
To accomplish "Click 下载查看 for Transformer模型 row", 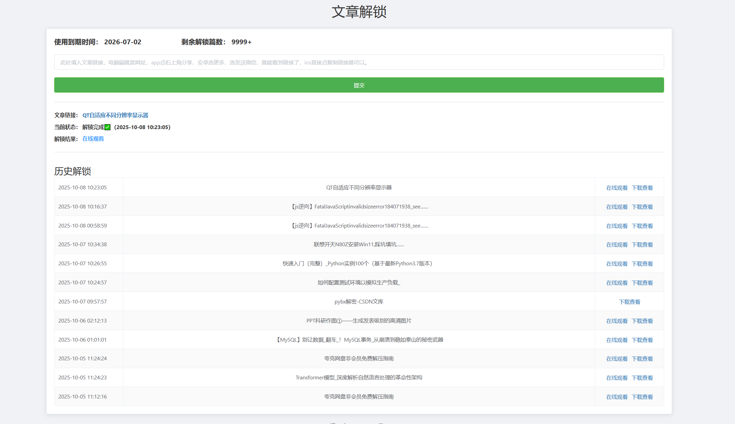I will 642,378.
